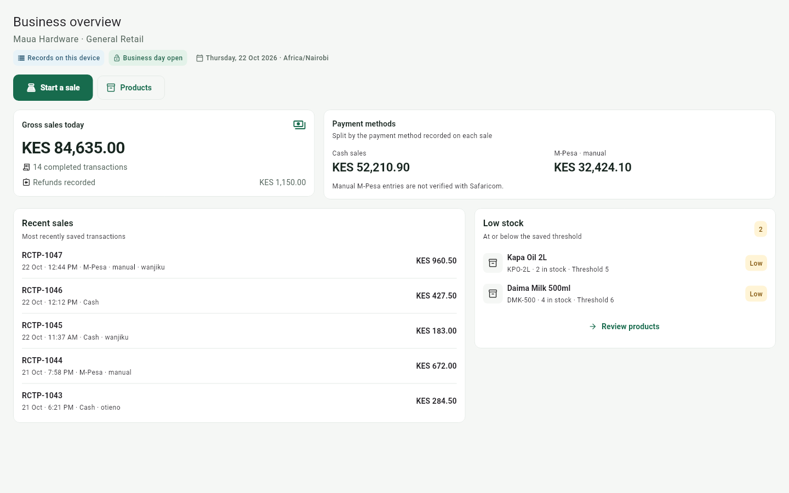Open the Products page button
Image resolution: width=789 pixels, height=493 pixels.
(x=131, y=88)
